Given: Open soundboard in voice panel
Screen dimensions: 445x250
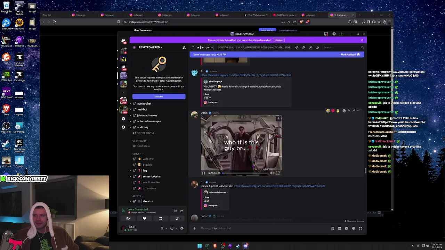Looking at the screenshot, I should click(x=177, y=218).
